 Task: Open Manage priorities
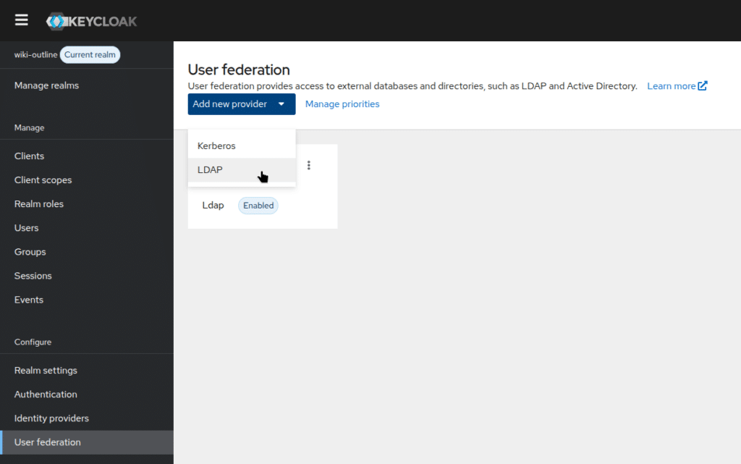tap(342, 104)
